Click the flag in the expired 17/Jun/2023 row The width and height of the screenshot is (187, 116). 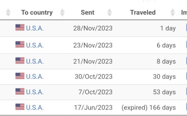20,107
